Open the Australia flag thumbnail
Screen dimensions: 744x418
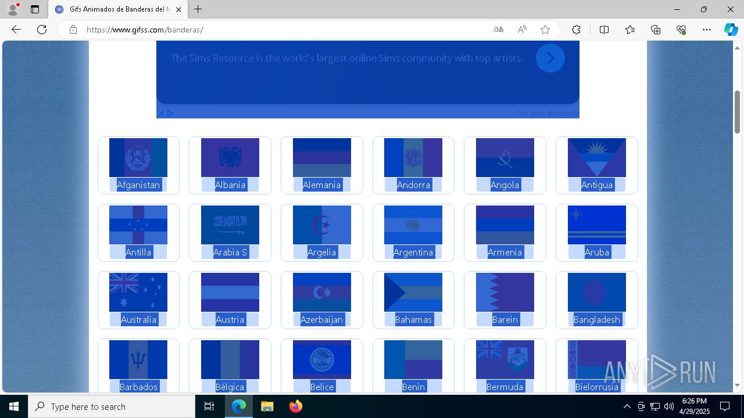(138, 292)
